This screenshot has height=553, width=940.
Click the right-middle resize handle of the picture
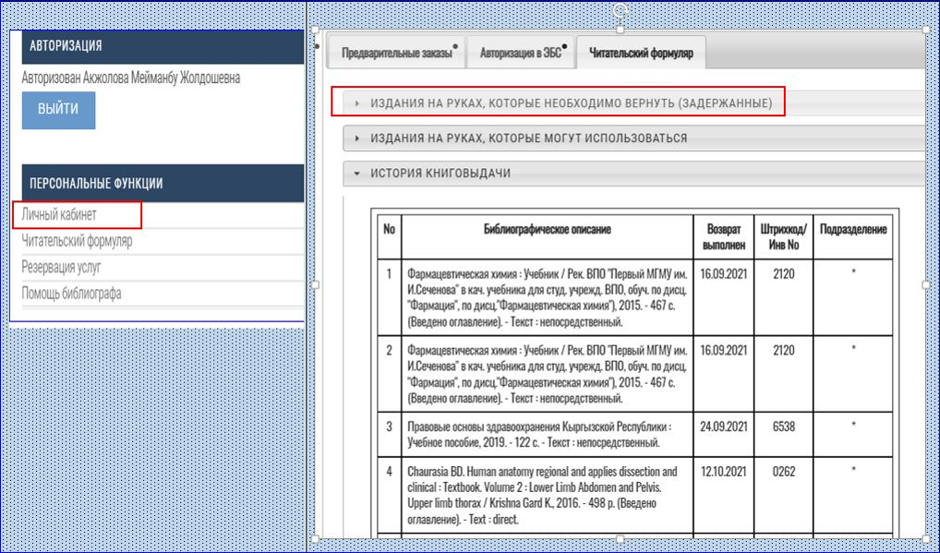926,285
